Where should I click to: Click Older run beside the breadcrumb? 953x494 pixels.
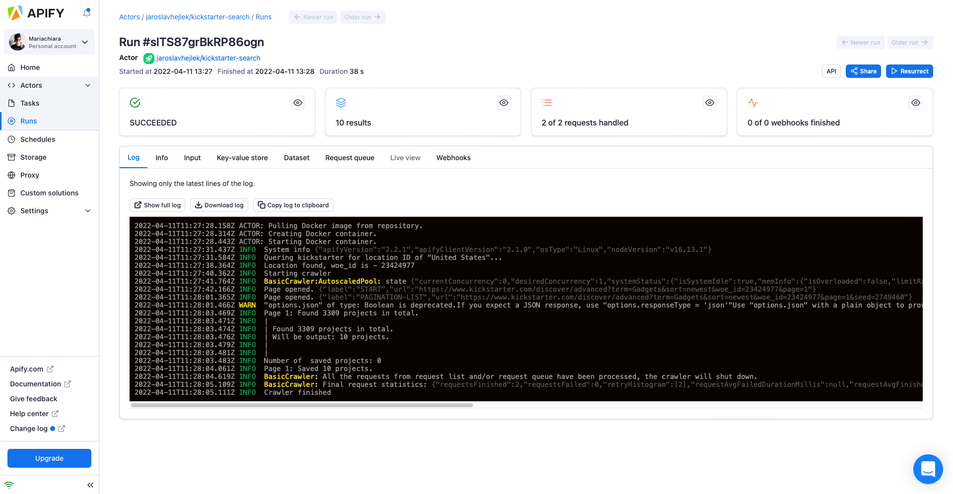point(363,17)
